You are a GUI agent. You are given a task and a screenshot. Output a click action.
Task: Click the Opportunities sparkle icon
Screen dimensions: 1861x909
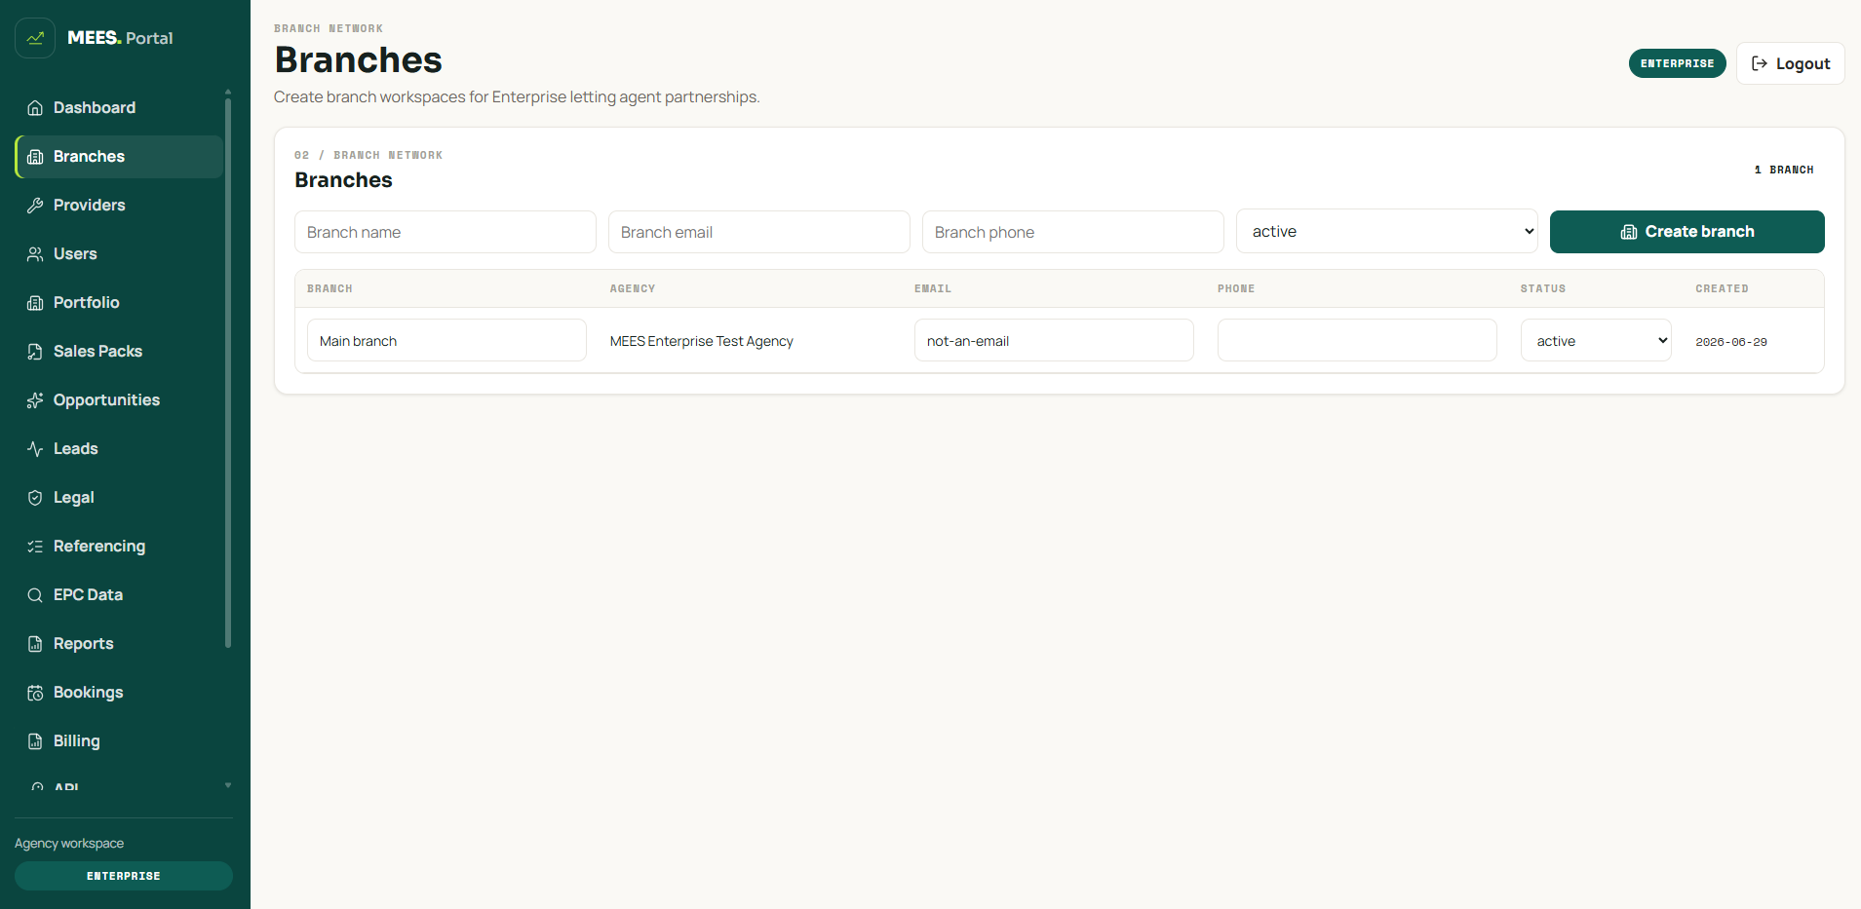coord(35,400)
